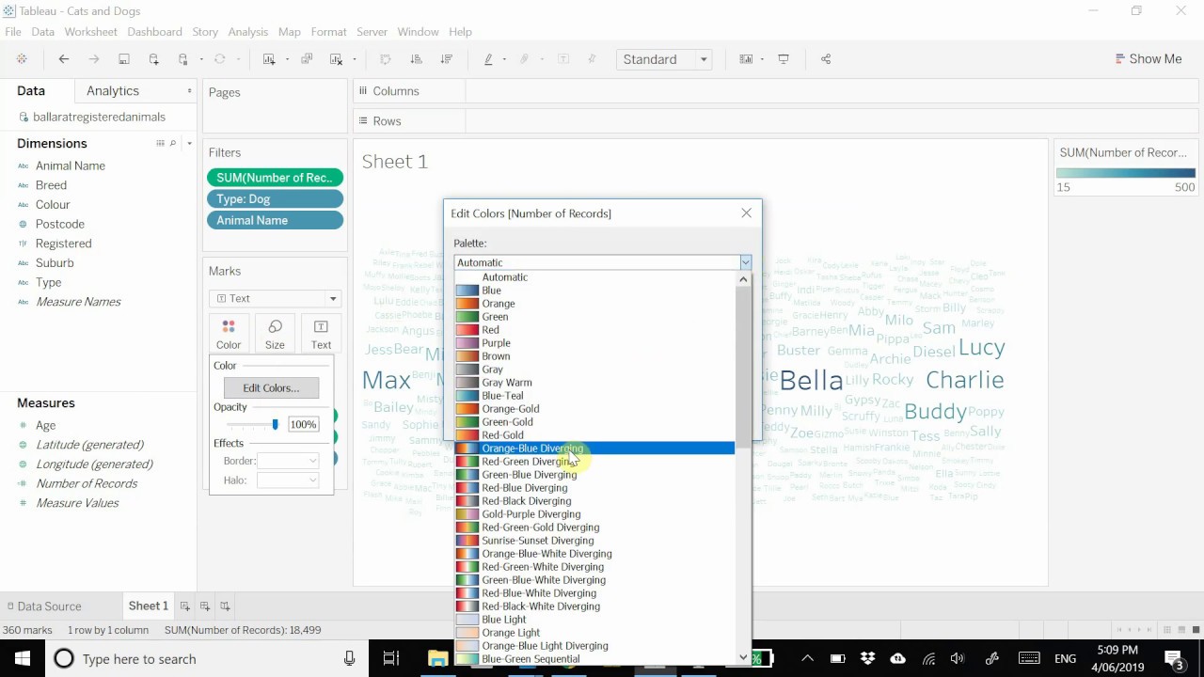Open Task View on the taskbar
Screen dimensions: 1204x677
[x=391, y=658]
